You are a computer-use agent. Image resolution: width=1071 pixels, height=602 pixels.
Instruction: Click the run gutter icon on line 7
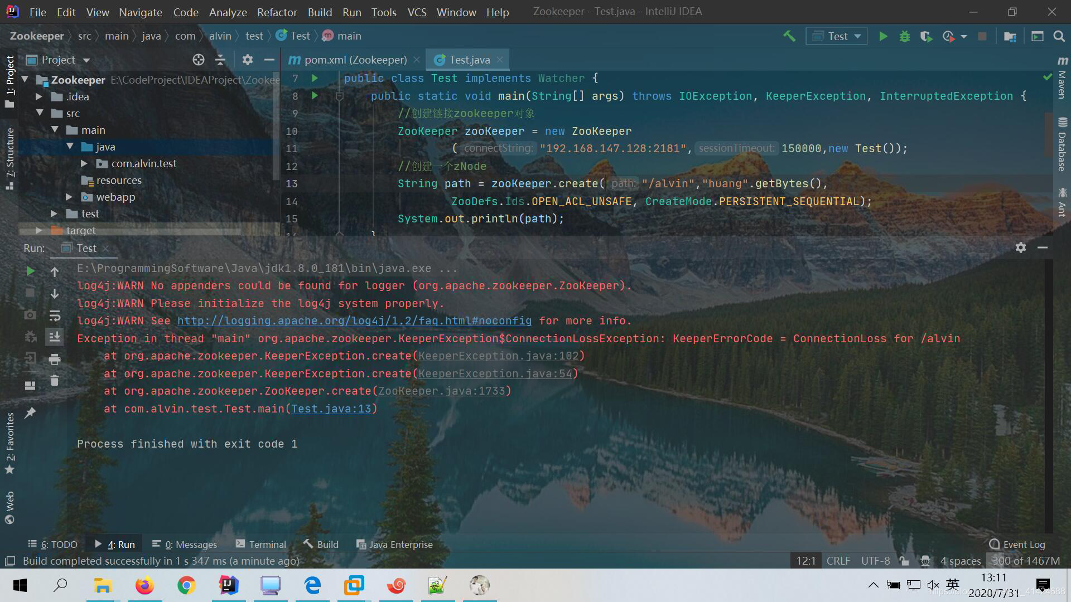click(315, 78)
